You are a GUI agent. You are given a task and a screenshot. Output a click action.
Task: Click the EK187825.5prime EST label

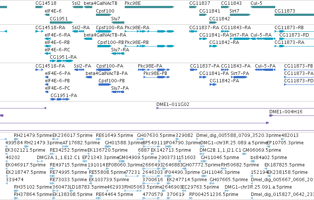(x=284, y=165)
